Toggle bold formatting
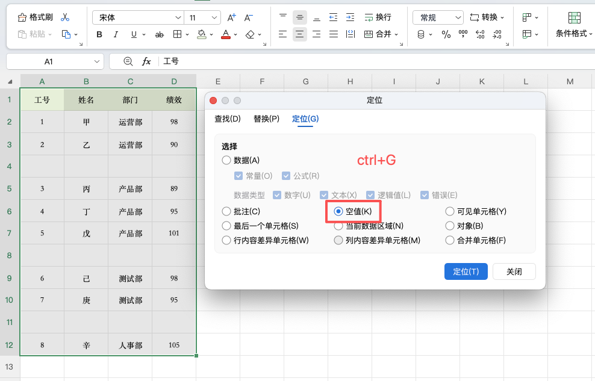 [99, 34]
